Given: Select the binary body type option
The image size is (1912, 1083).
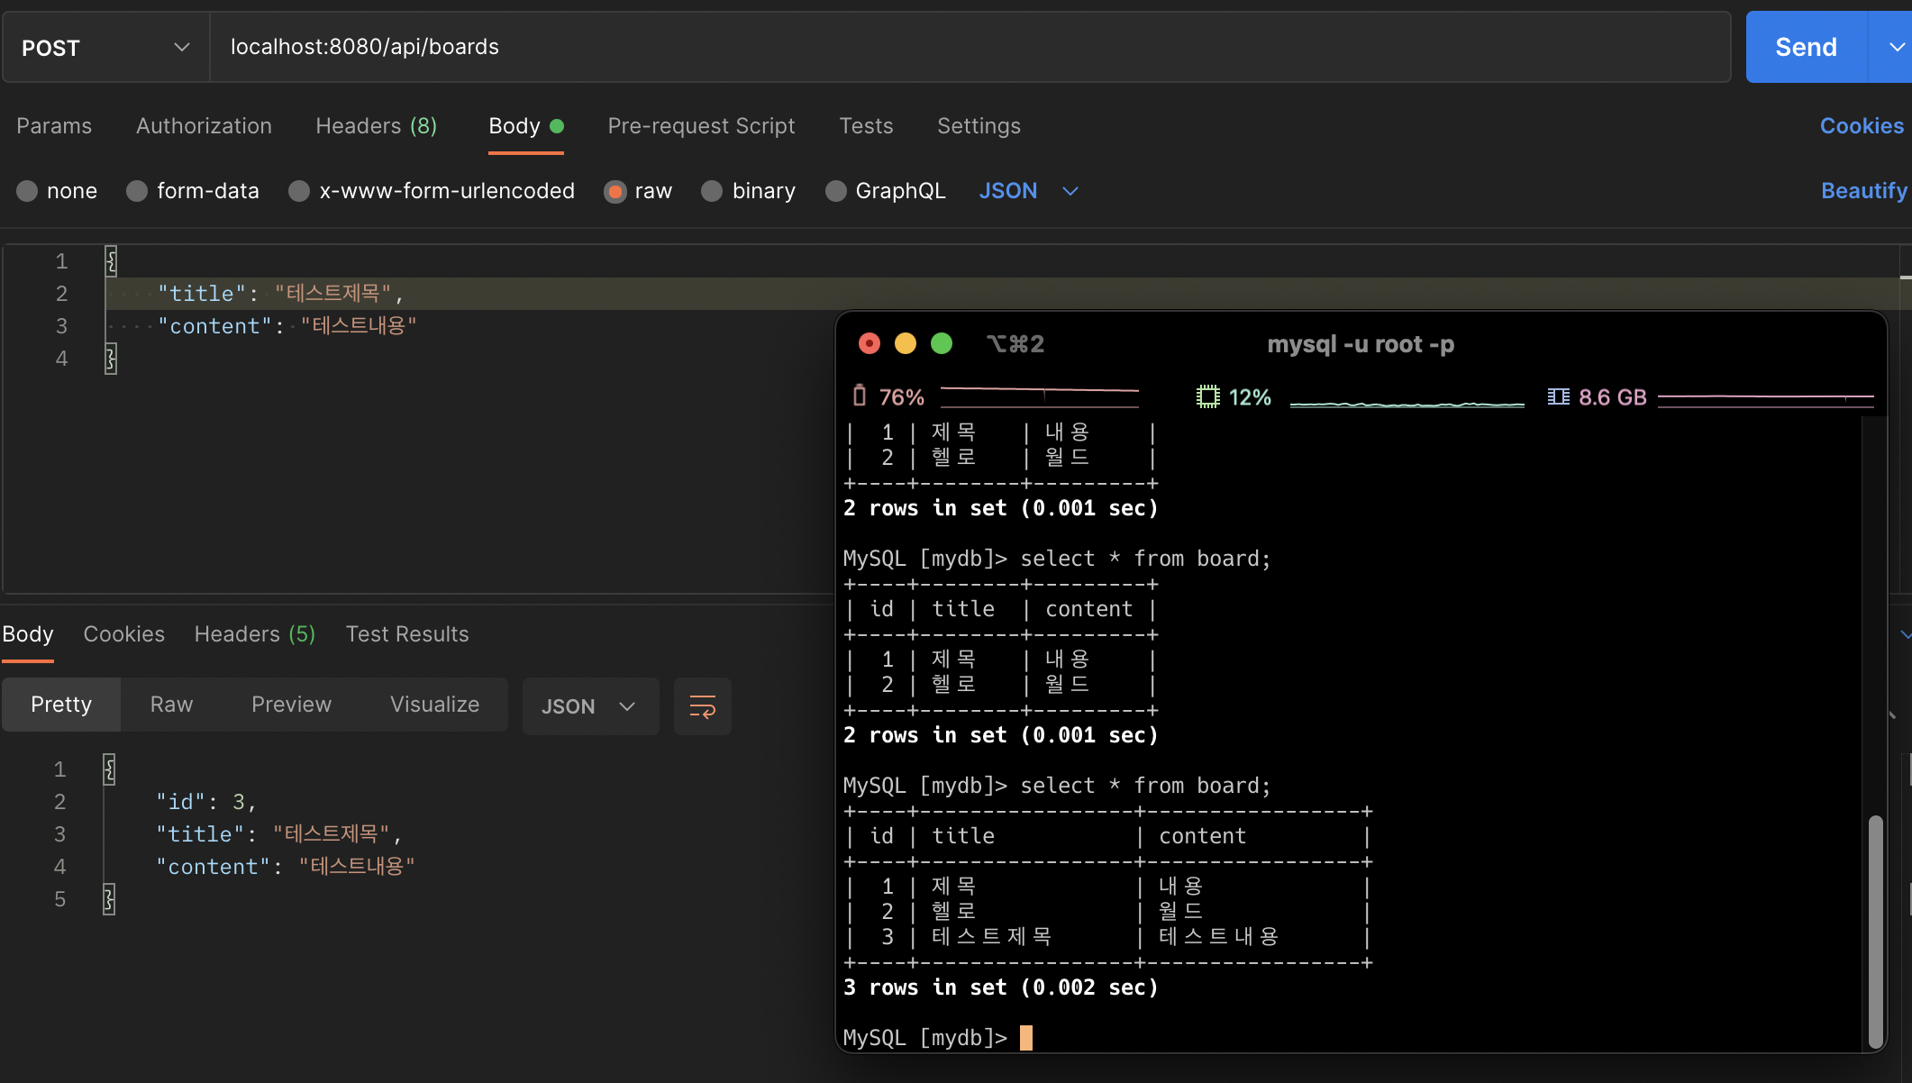Looking at the screenshot, I should pyautogui.click(x=712, y=191).
